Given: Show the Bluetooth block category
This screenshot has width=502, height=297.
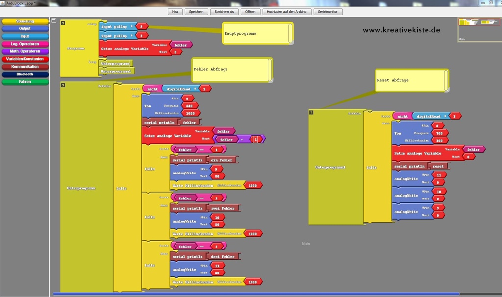Looking at the screenshot, I should tap(25, 74).
